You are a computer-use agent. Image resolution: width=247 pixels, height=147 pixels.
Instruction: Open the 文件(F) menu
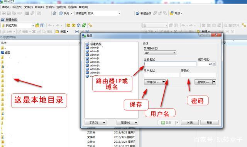pos(29,7)
